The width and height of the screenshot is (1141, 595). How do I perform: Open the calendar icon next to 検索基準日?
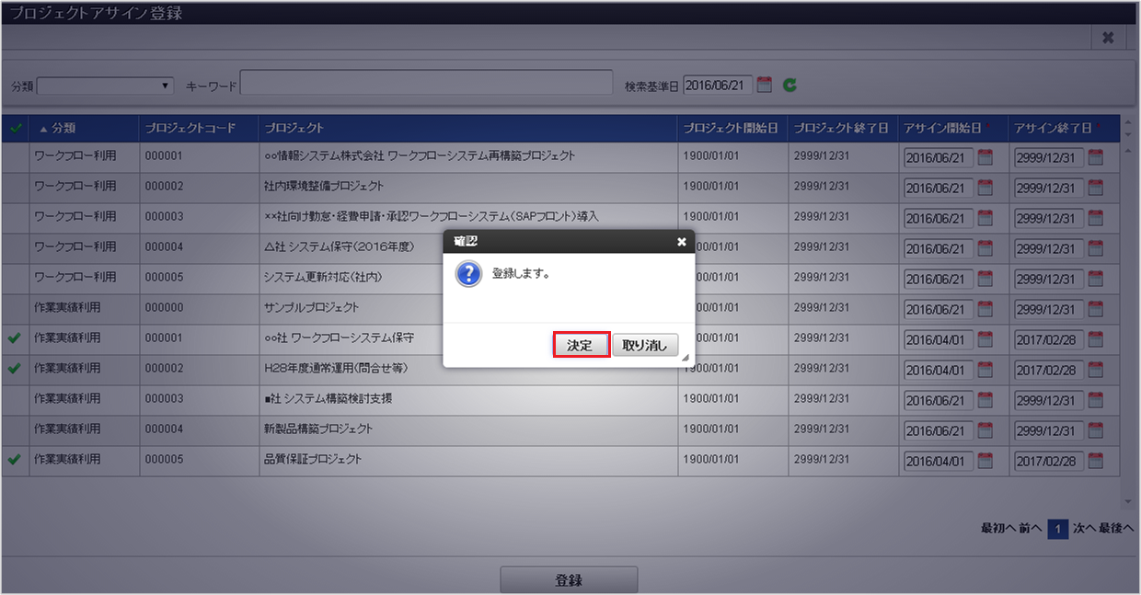765,85
